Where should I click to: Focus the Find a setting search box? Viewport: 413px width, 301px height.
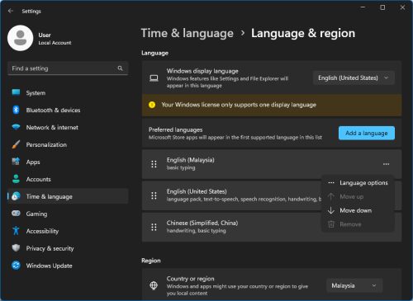[68, 68]
